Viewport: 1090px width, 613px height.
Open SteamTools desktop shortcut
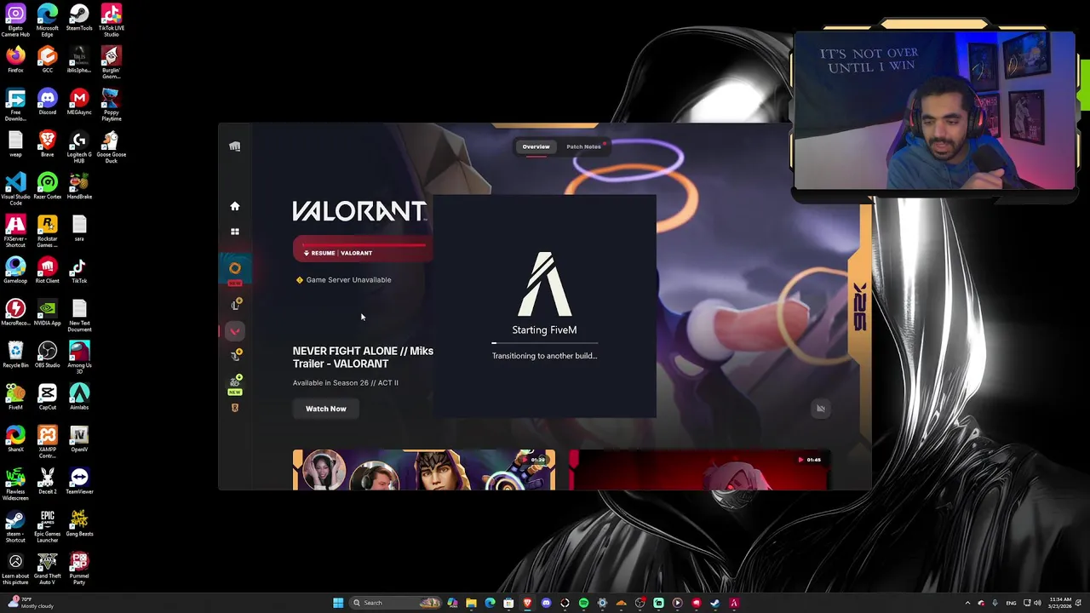coord(79,18)
